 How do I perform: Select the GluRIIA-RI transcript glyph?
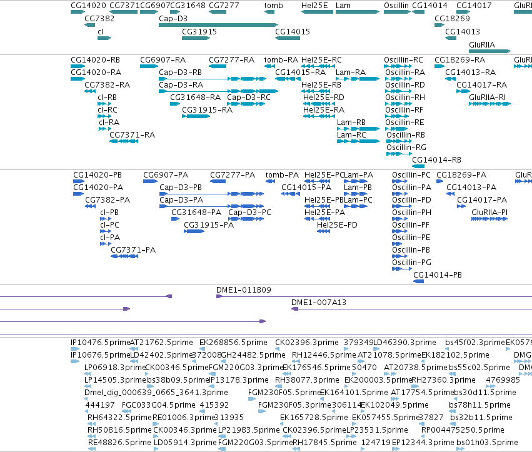tap(490, 104)
